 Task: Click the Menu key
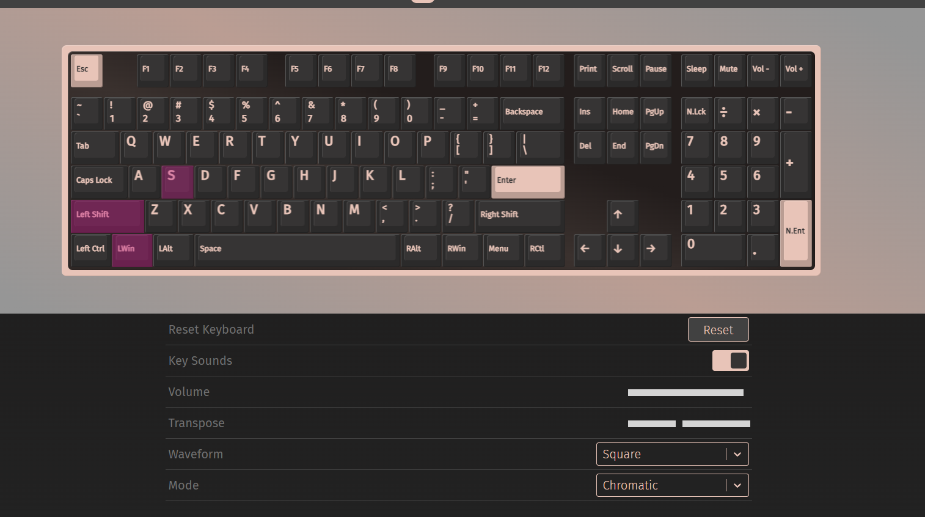(x=503, y=250)
